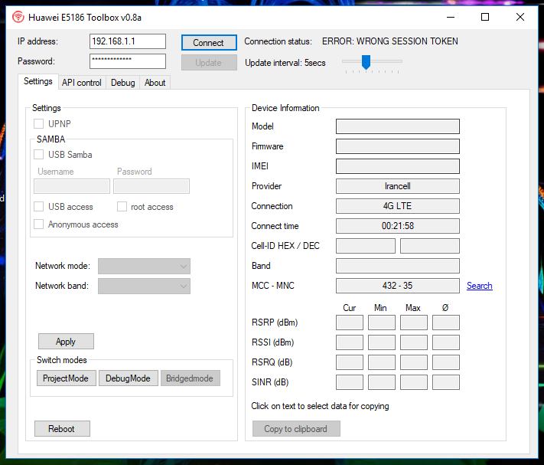Image resolution: width=544 pixels, height=465 pixels.
Task: Click into the IP address field
Action: point(127,41)
